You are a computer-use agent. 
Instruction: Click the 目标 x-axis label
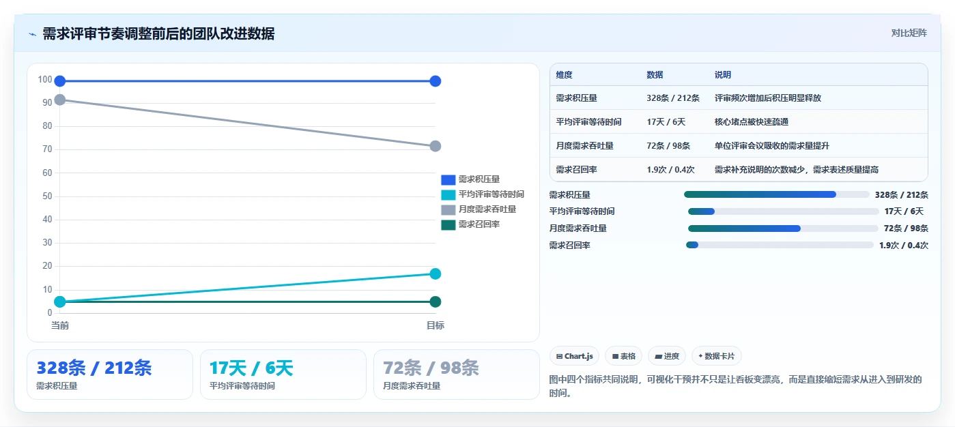(x=436, y=326)
